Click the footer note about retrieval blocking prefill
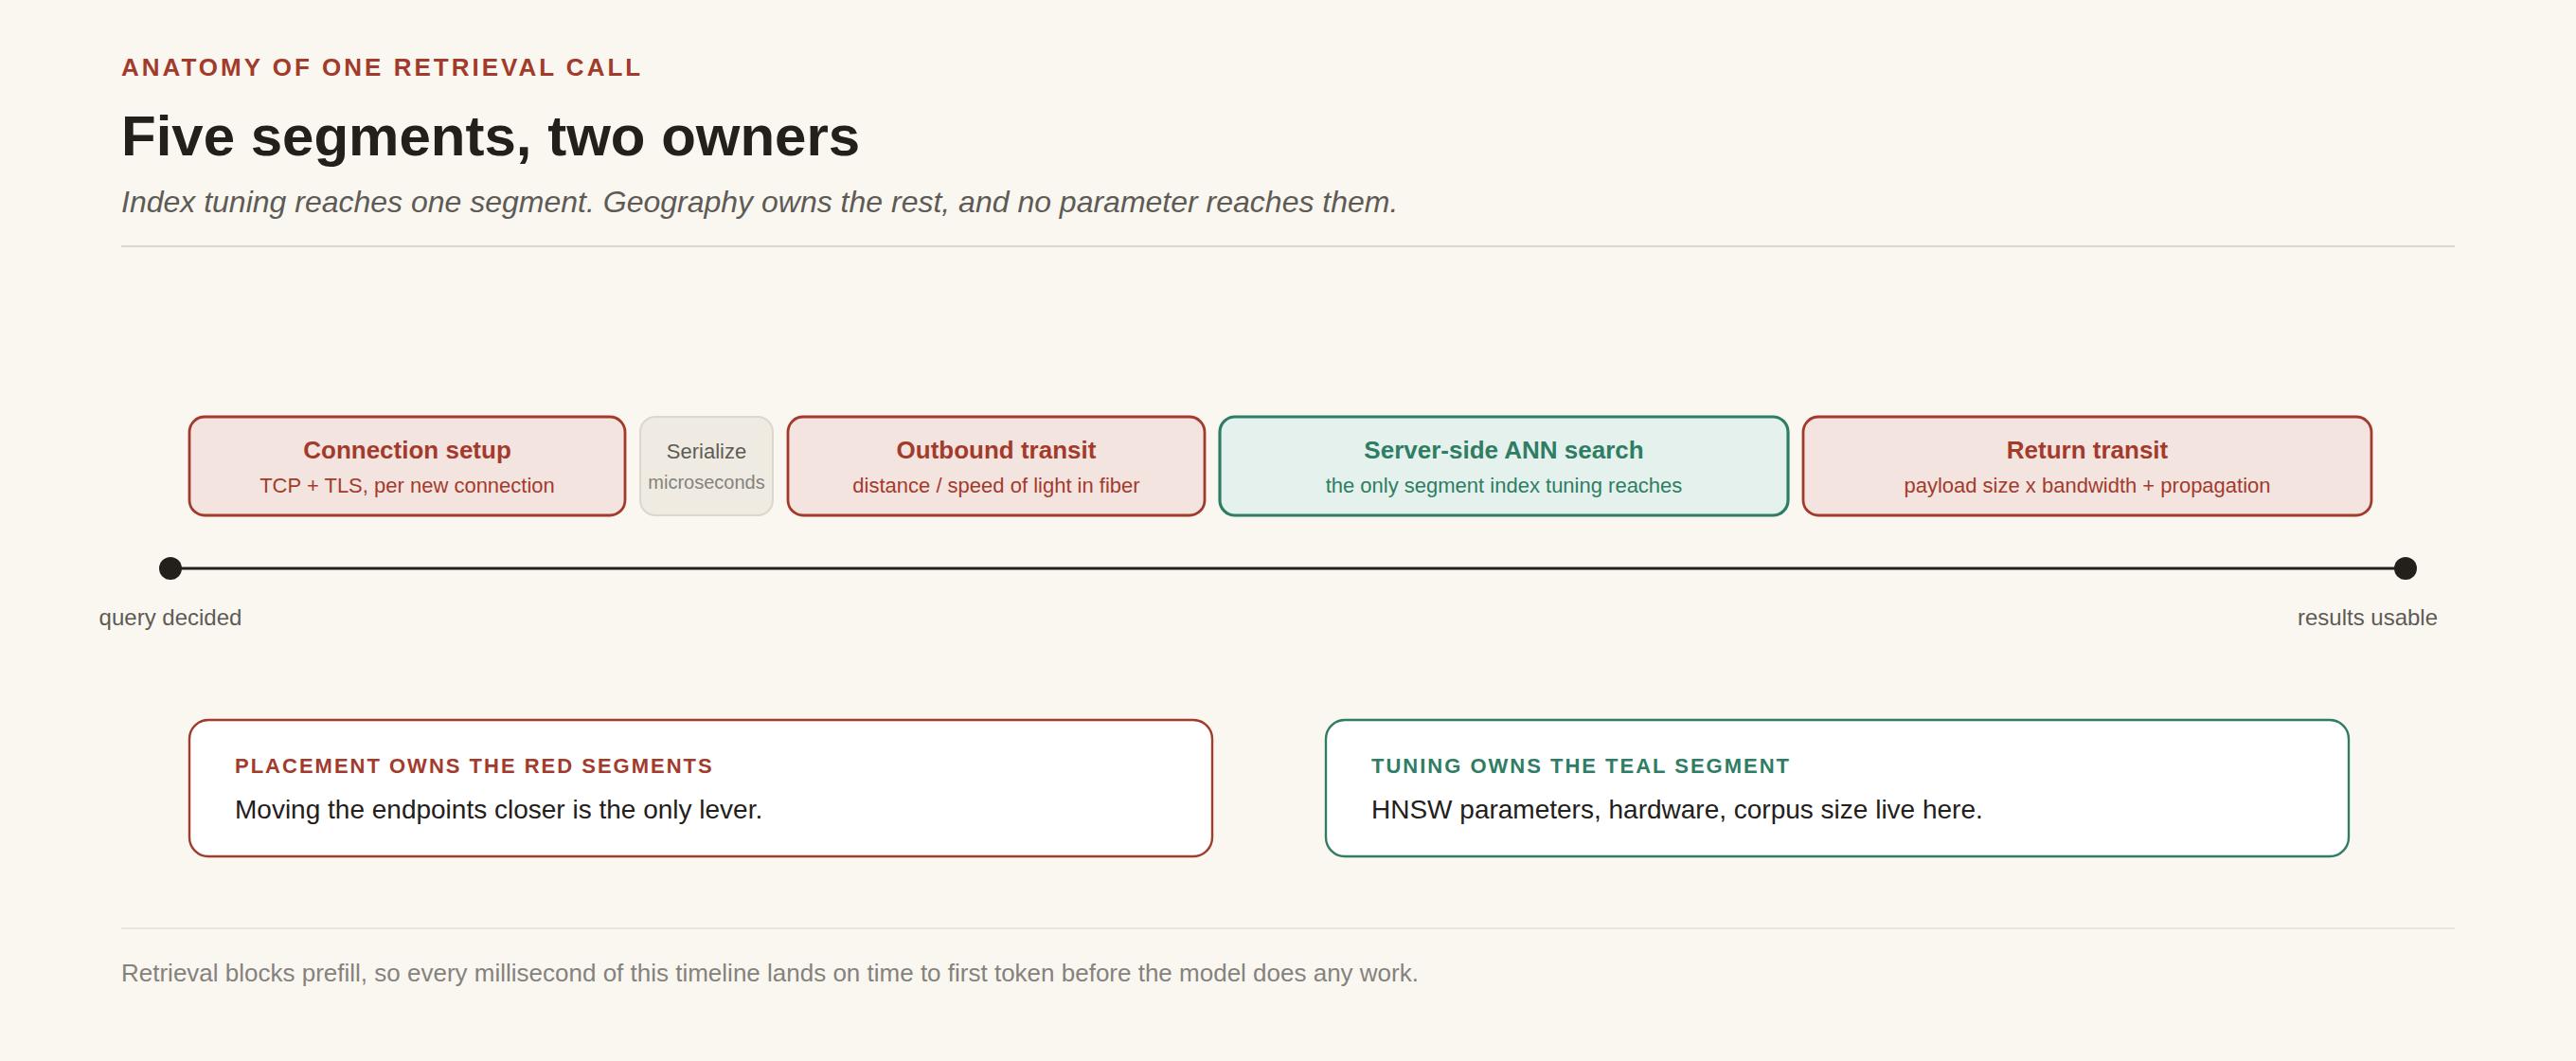The image size is (2576, 1061). coord(770,973)
